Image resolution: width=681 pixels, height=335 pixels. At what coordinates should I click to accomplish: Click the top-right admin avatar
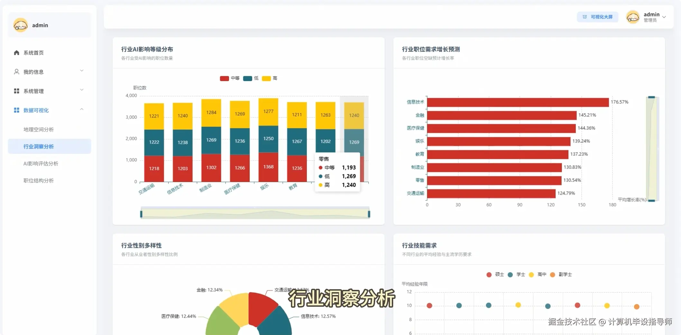[x=633, y=17]
